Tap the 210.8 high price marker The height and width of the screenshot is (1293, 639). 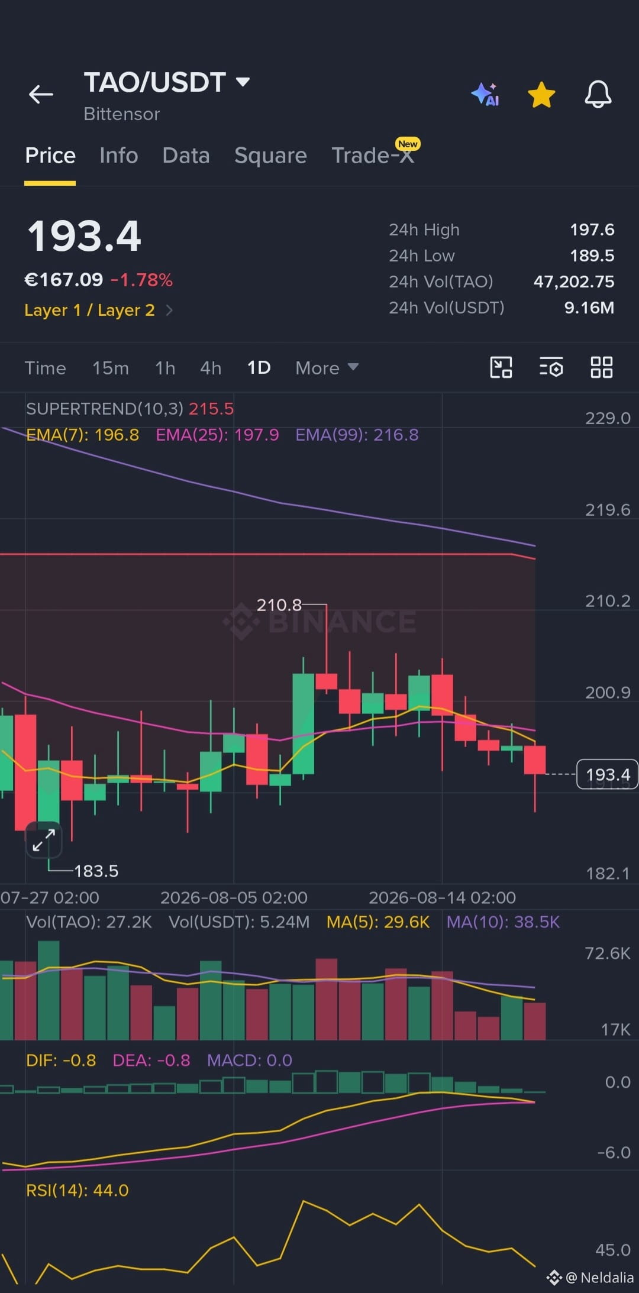pyautogui.click(x=279, y=605)
